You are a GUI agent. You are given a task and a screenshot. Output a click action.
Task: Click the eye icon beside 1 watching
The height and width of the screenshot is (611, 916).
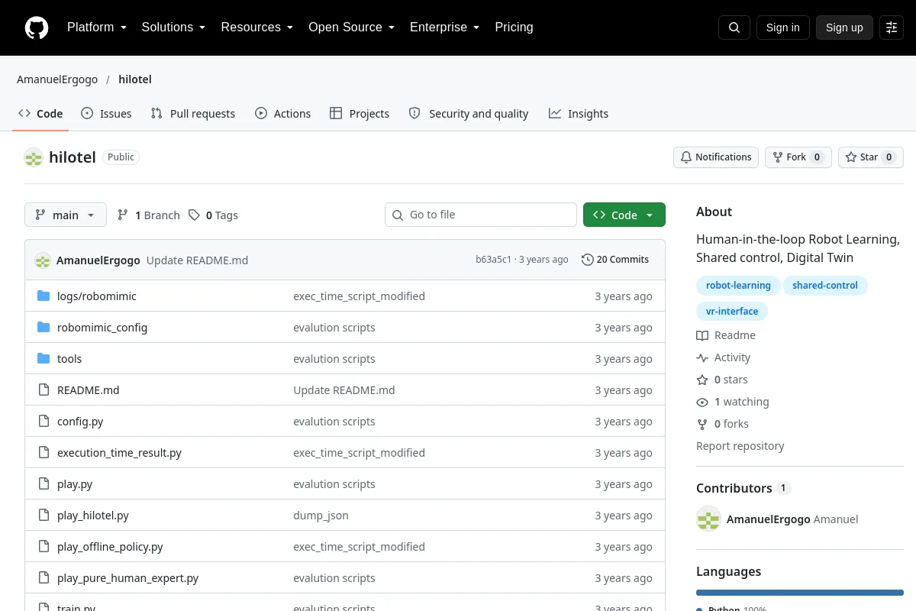coord(702,402)
